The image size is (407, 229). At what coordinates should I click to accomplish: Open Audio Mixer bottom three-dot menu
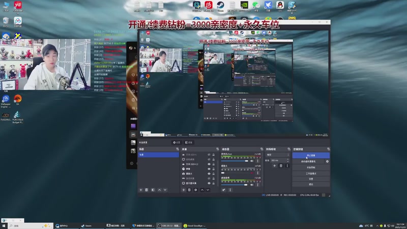click(230, 190)
